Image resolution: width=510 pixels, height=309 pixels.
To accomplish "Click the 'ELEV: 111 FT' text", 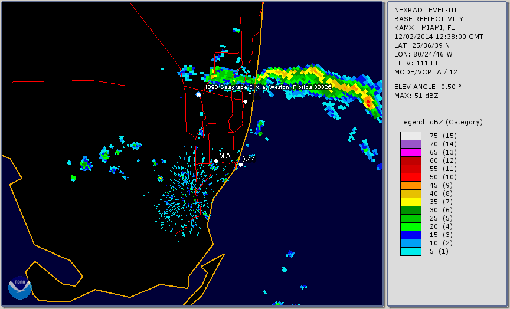I will click(x=416, y=63).
